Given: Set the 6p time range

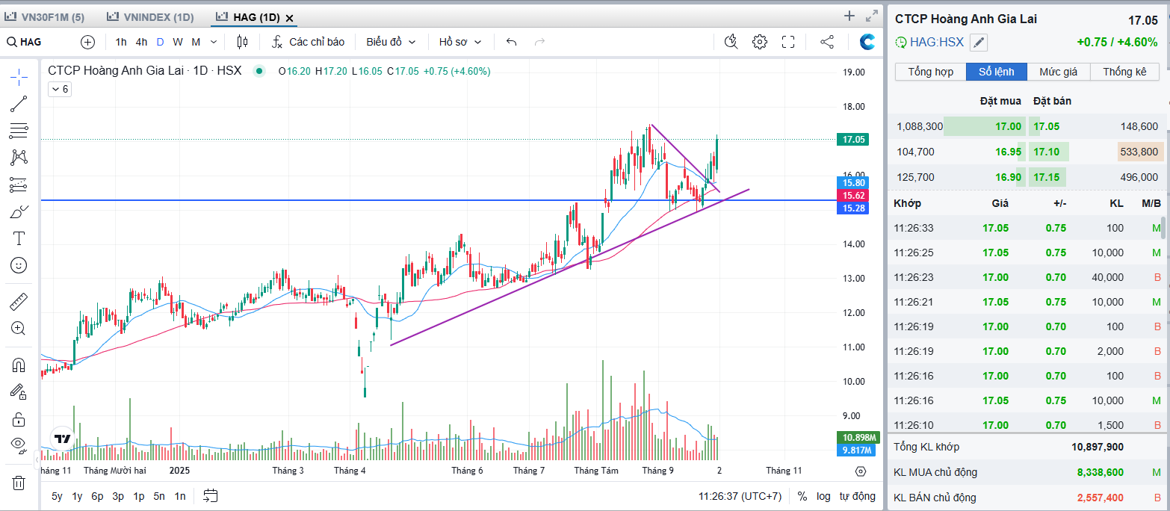Looking at the screenshot, I should [x=97, y=496].
